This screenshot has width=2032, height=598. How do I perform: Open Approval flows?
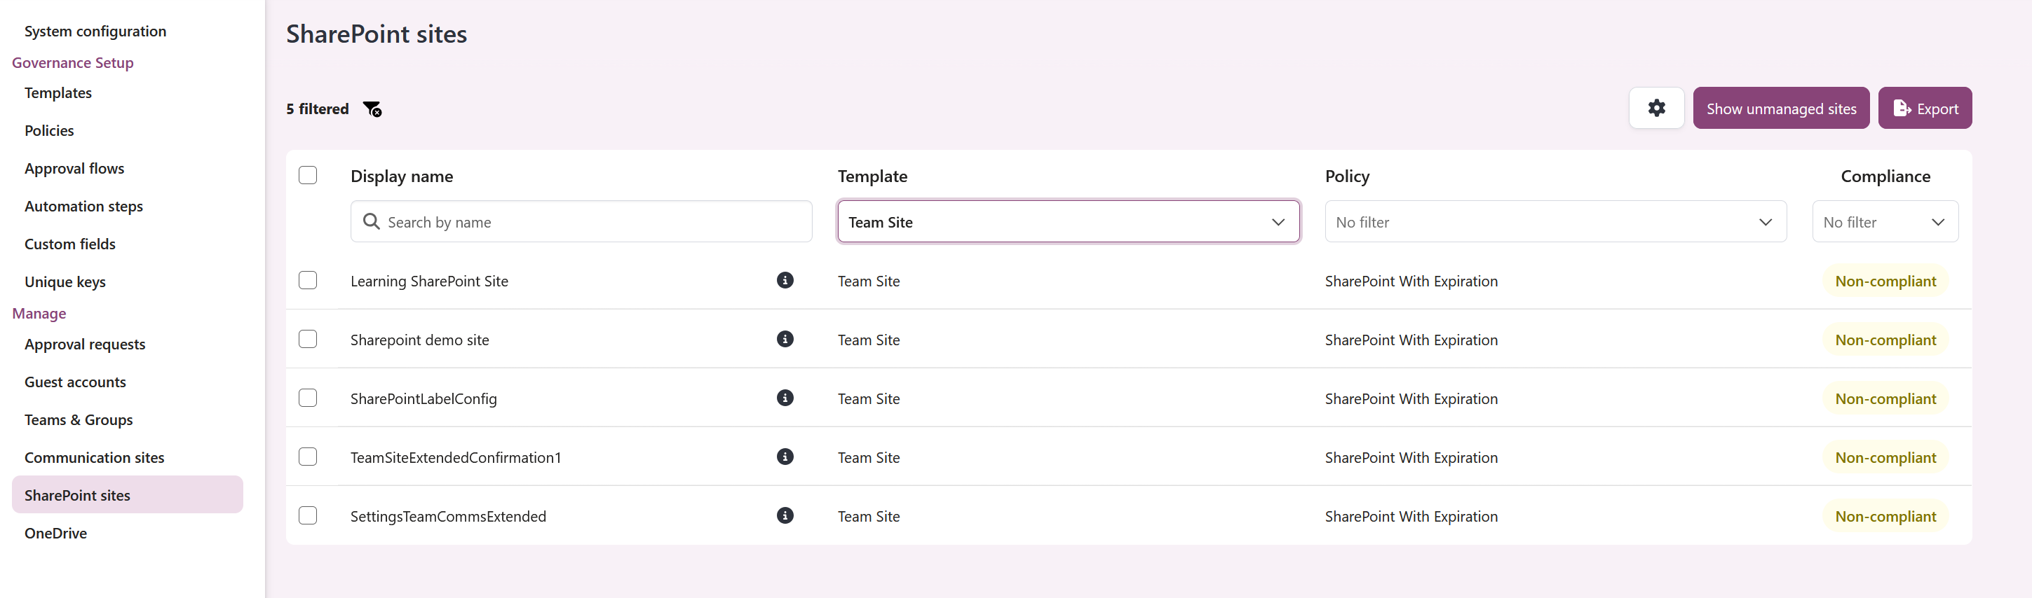[74, 169]
